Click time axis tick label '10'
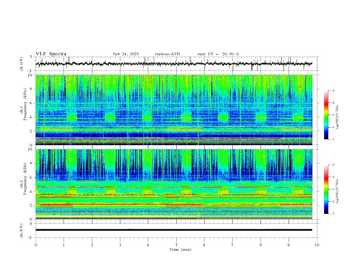 click(x=317, y=245)
